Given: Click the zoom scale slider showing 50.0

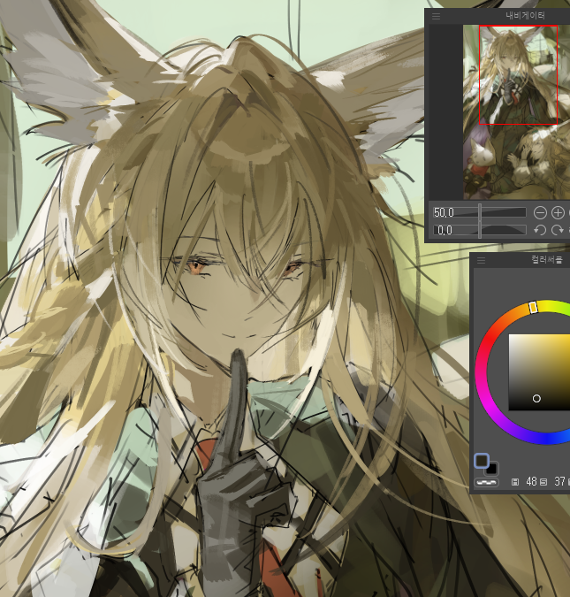Looking at the screenshot, I should 480,212.
